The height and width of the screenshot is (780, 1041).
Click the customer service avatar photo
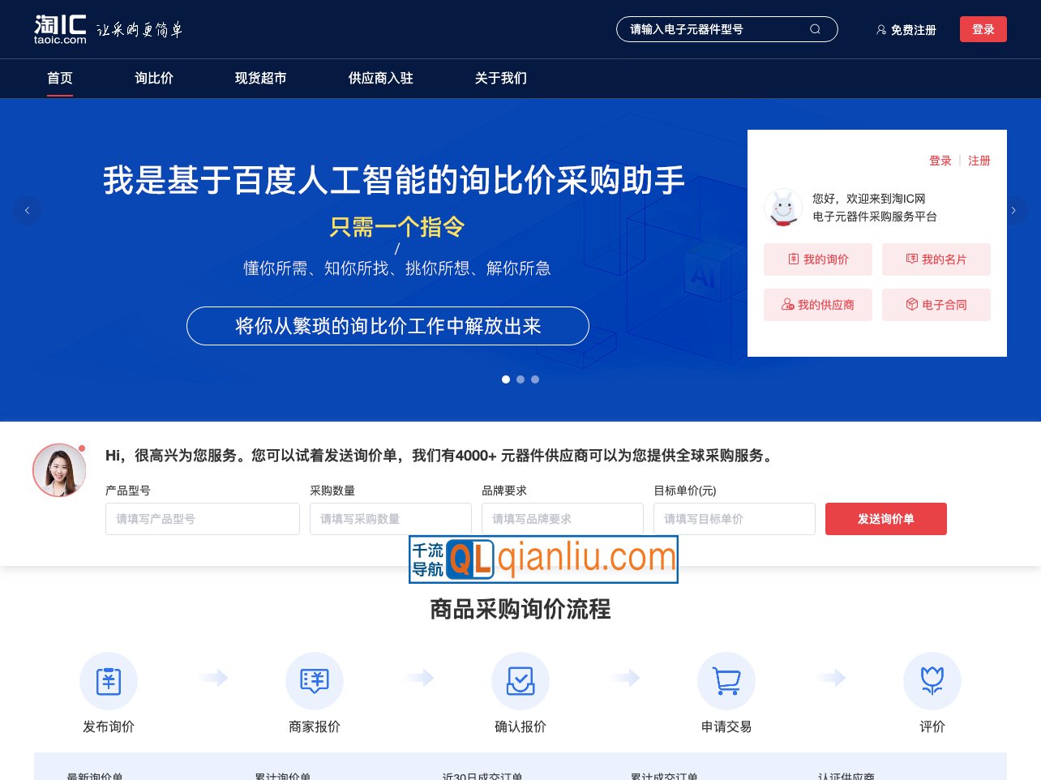pos(59,470)
